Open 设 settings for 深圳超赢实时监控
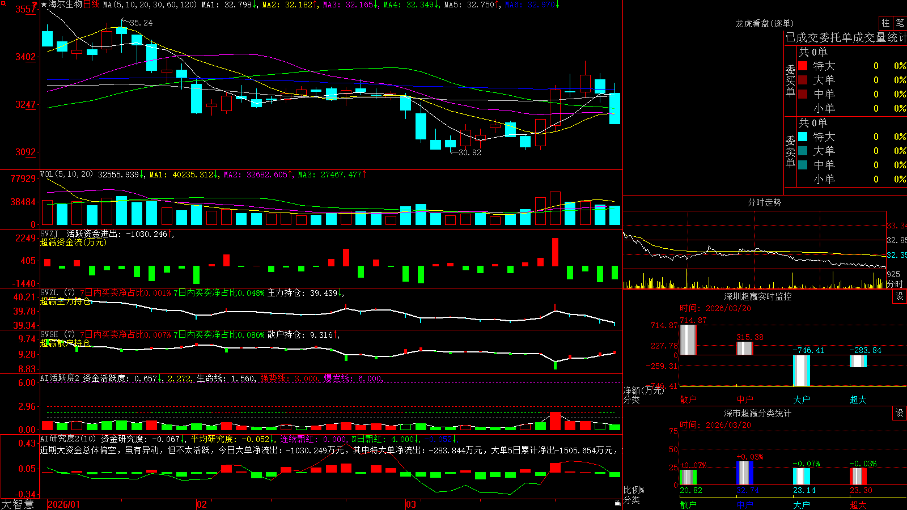 [900, 296]
